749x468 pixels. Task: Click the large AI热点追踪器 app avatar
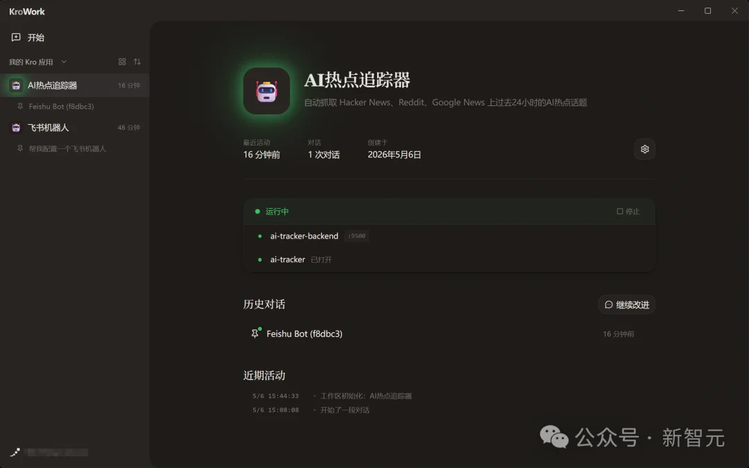[x=266, y=91]
